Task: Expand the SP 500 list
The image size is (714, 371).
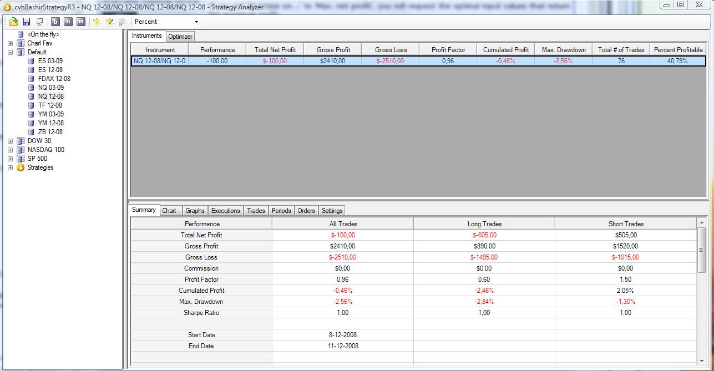Action: pyautogui.click(x=10, y=159)
